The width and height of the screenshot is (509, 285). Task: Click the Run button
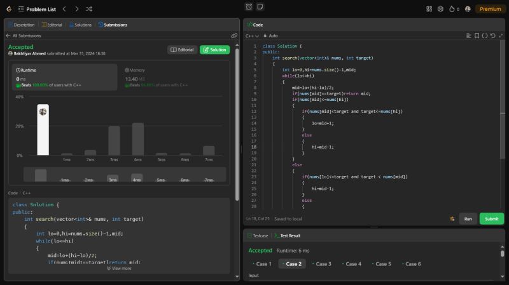pos(468,218)
